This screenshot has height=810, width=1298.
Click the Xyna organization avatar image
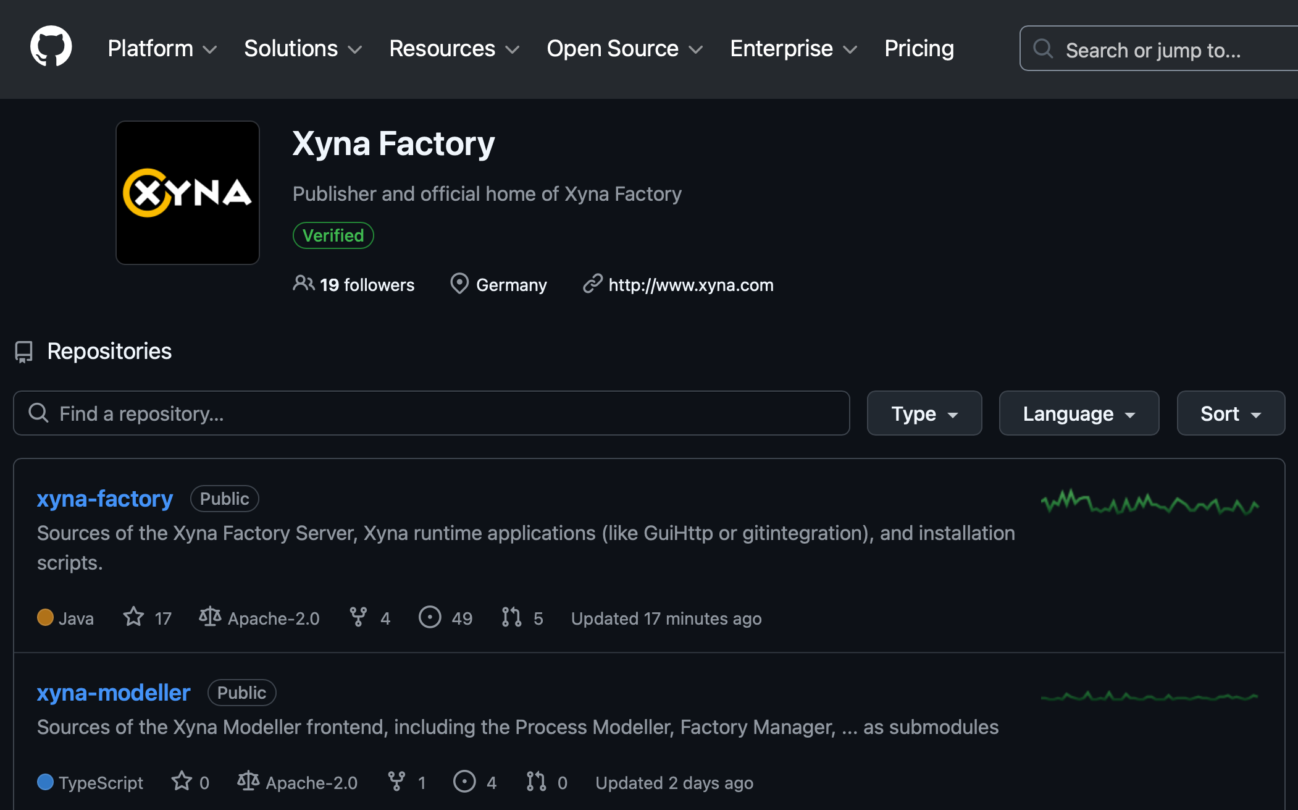point(188,193)
